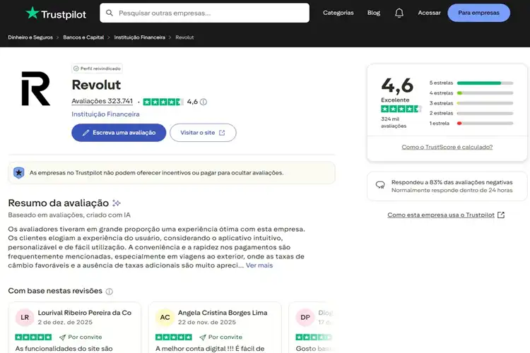Click the search companies input field
This screenshot has width=530, height=353.
pyautogui.click(x=204, y=13)
